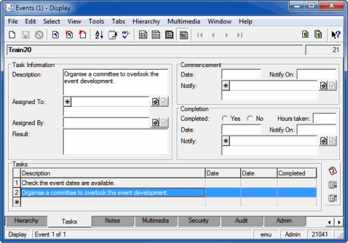Click move task row down icon
Screen dimensions: 348x243
(333, 185)
